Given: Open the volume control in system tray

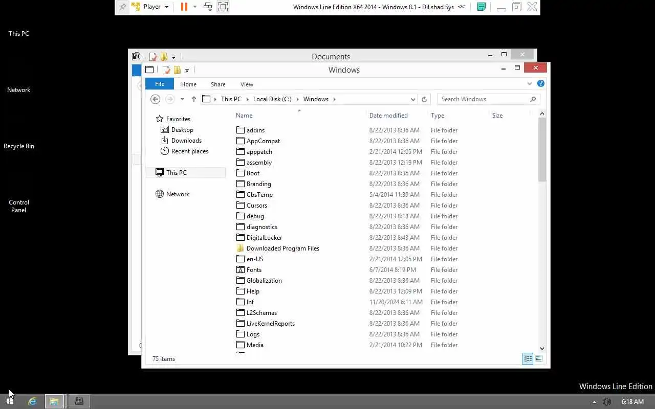Looking at the screenshot, I should (x=607, y=402).
